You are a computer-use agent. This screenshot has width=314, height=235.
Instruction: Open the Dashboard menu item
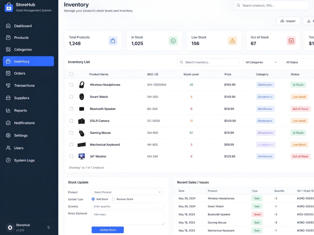[29, 26]
